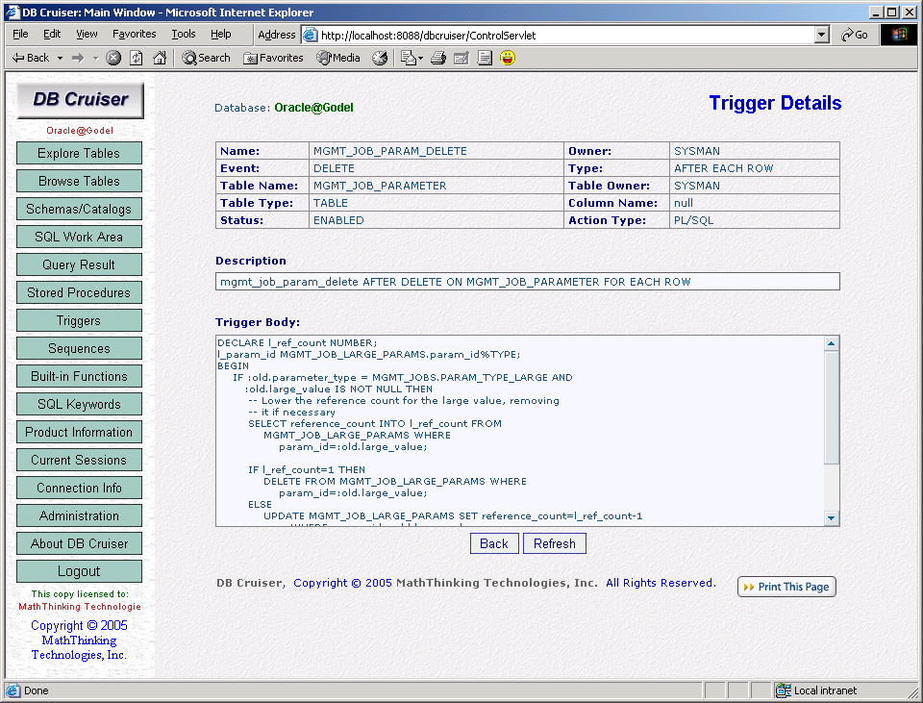Open the Tools menu
This screenshot has width=923, height=703.
pos(183,35)
